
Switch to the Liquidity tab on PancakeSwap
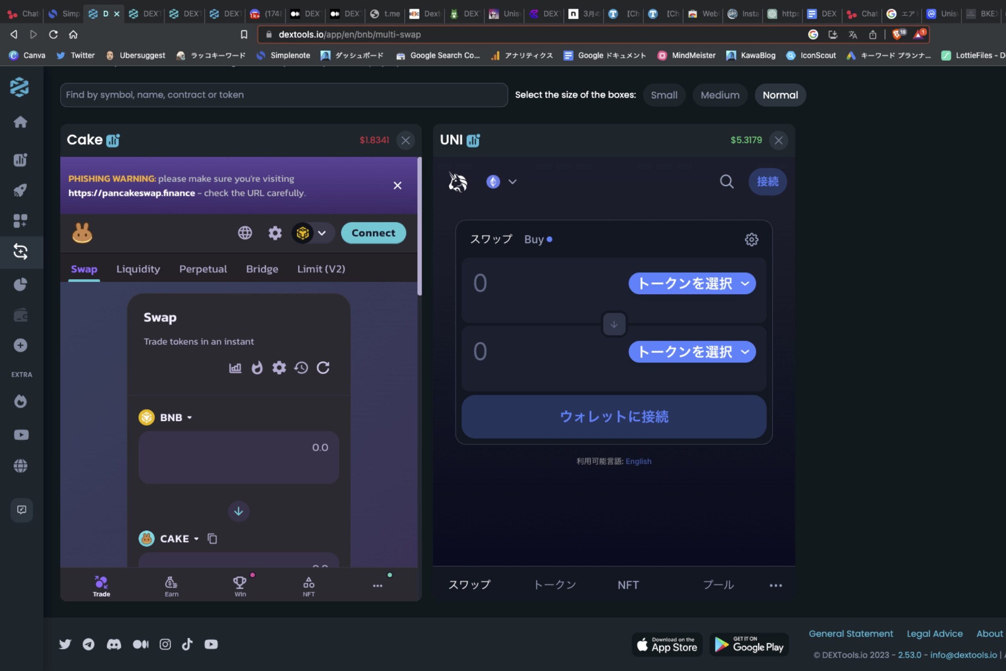138,269
